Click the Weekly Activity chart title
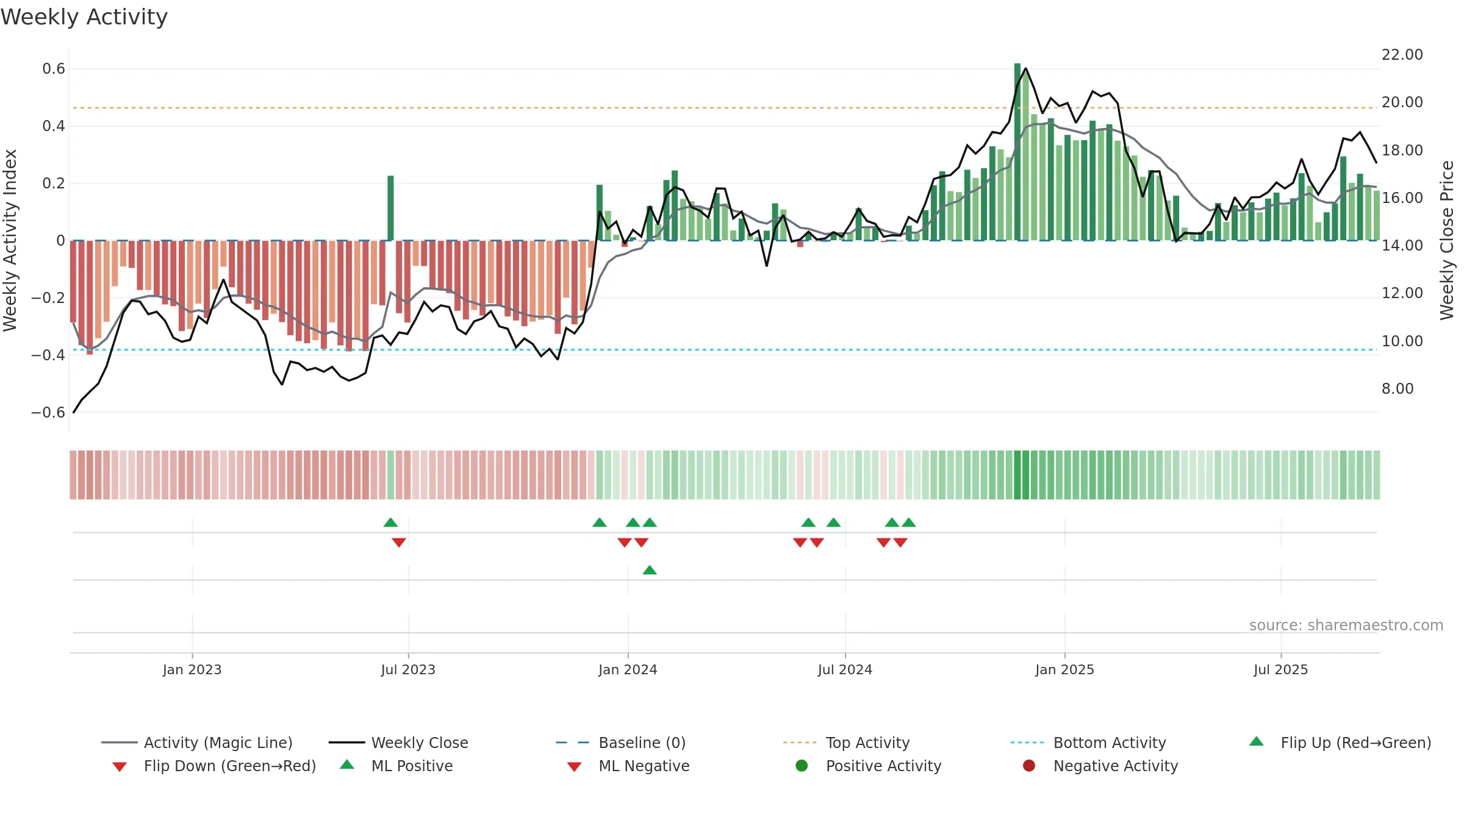The width and height of the screenshot is (1464, 823). pos(84,17)
